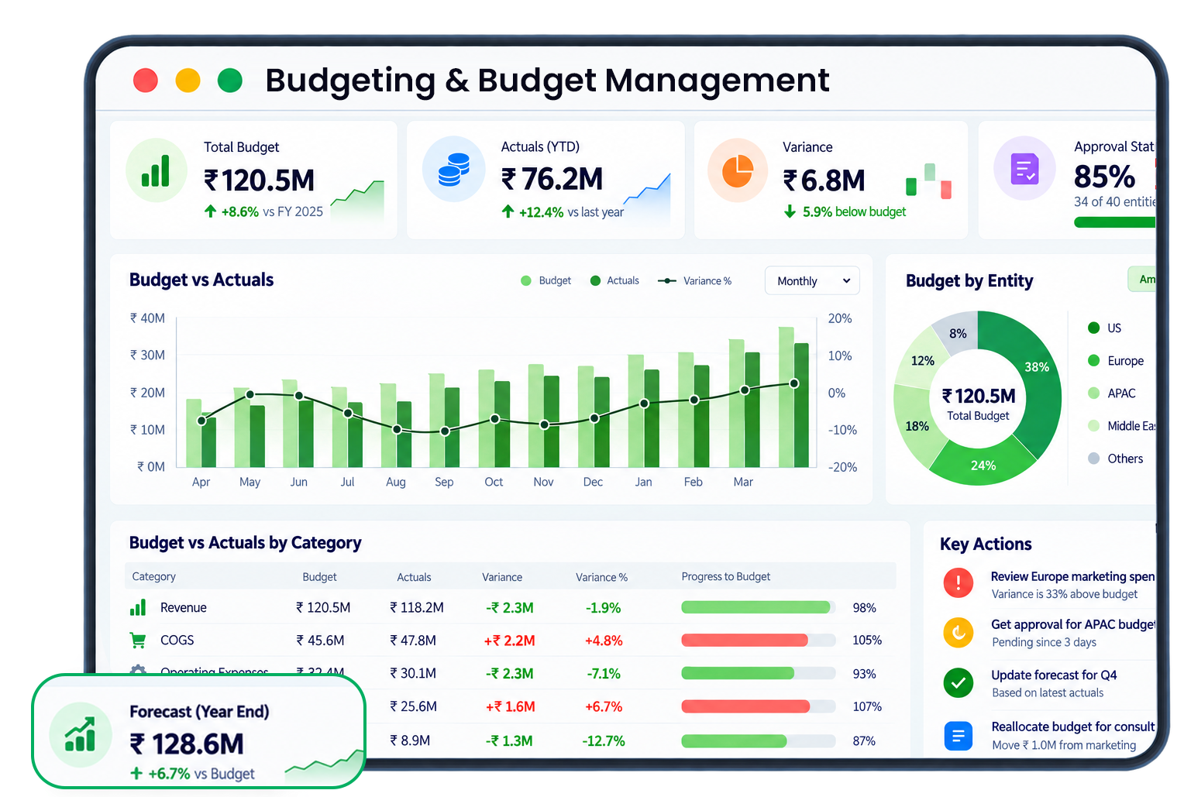The width and height of the screenshot is (1184, 797).
Task: Toggle the APAC entity legend item
Action: click(x=1112, y=393)
